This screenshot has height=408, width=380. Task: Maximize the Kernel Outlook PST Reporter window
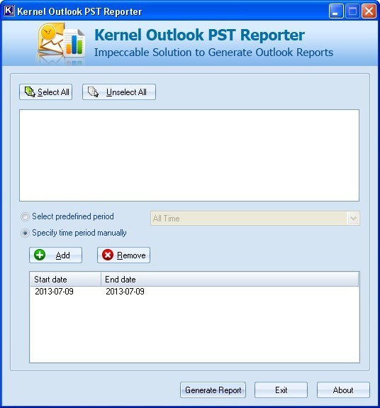[x=352, y=11]
